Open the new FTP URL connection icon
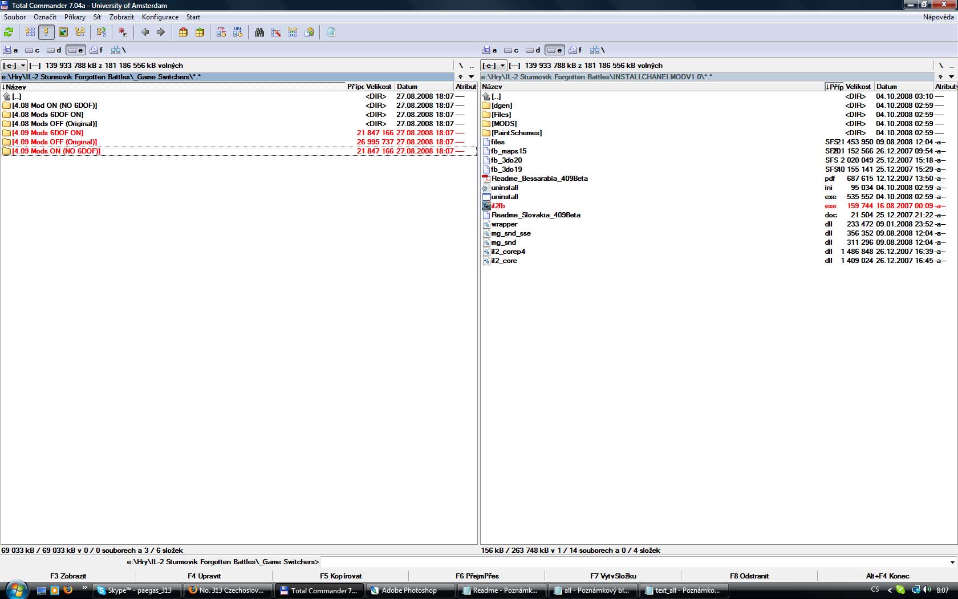 tap(238, 33)
